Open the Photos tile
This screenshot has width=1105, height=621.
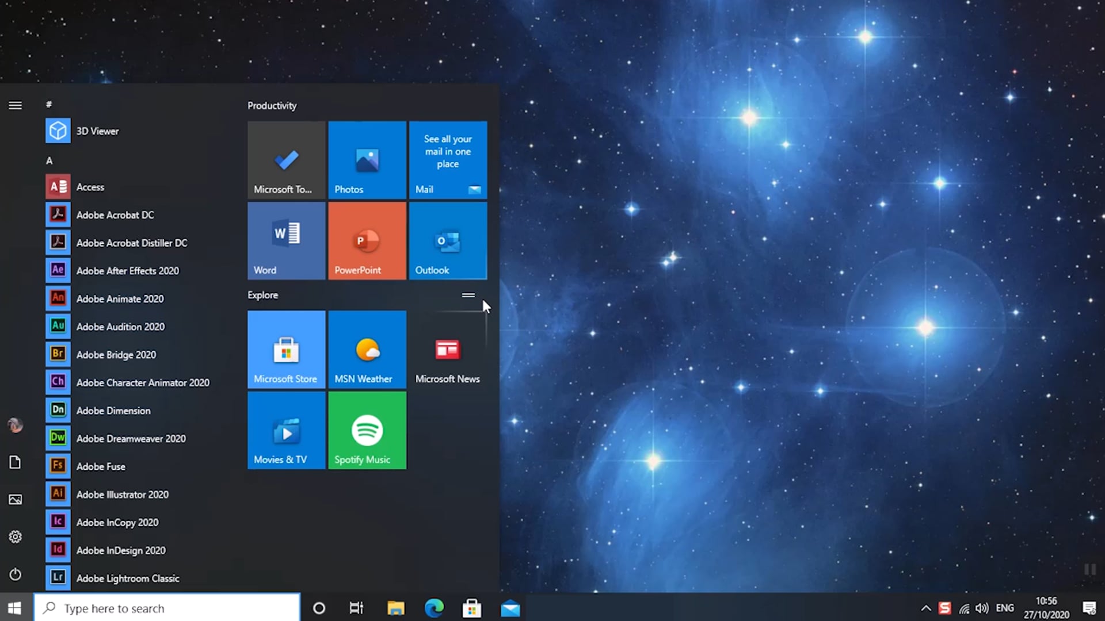(x=367, y=160)
